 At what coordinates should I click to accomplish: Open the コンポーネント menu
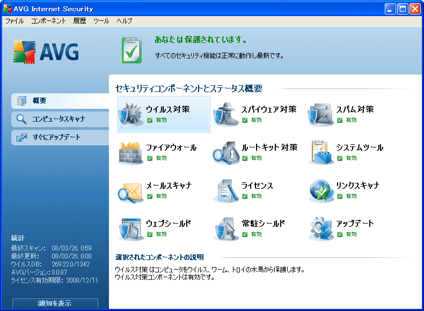pos(48,21)
